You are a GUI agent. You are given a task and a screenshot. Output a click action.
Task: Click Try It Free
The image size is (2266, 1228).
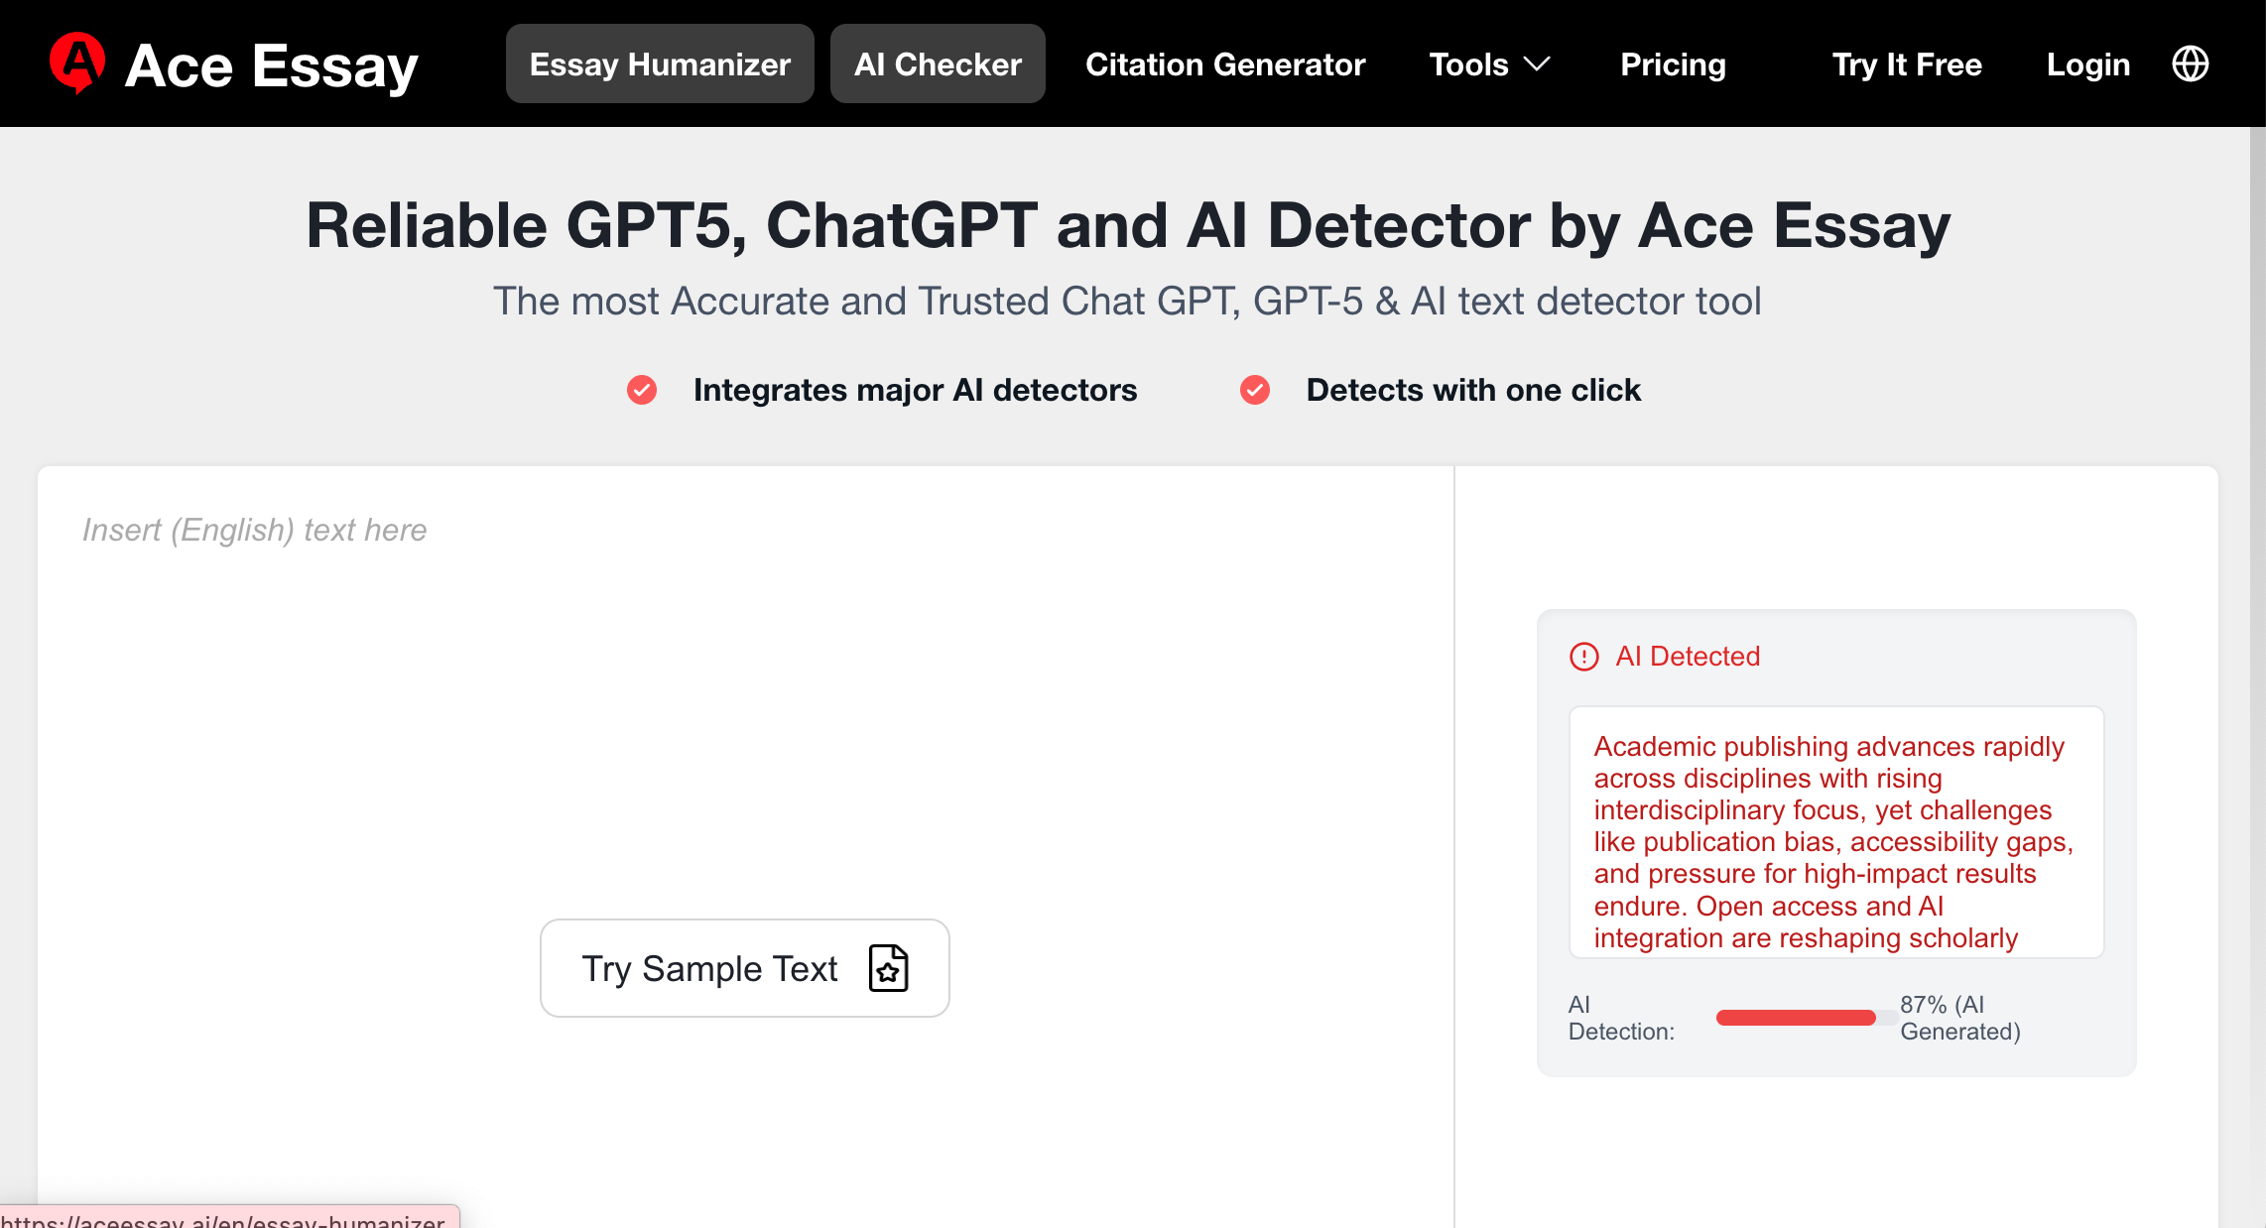(1907, 64)
